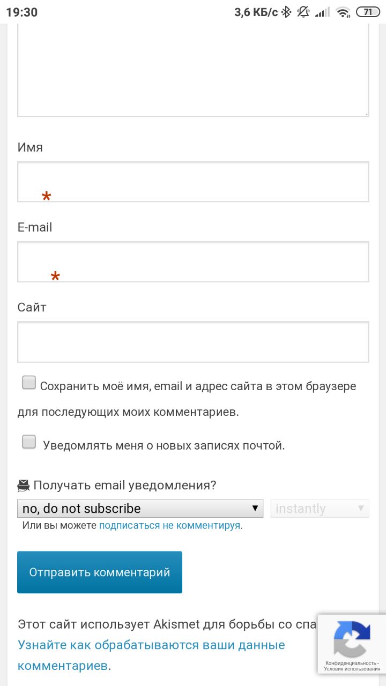This screenshot has height=686, width=386.
Task: Focus the Сайт input field
Action: tap(193, 342)
